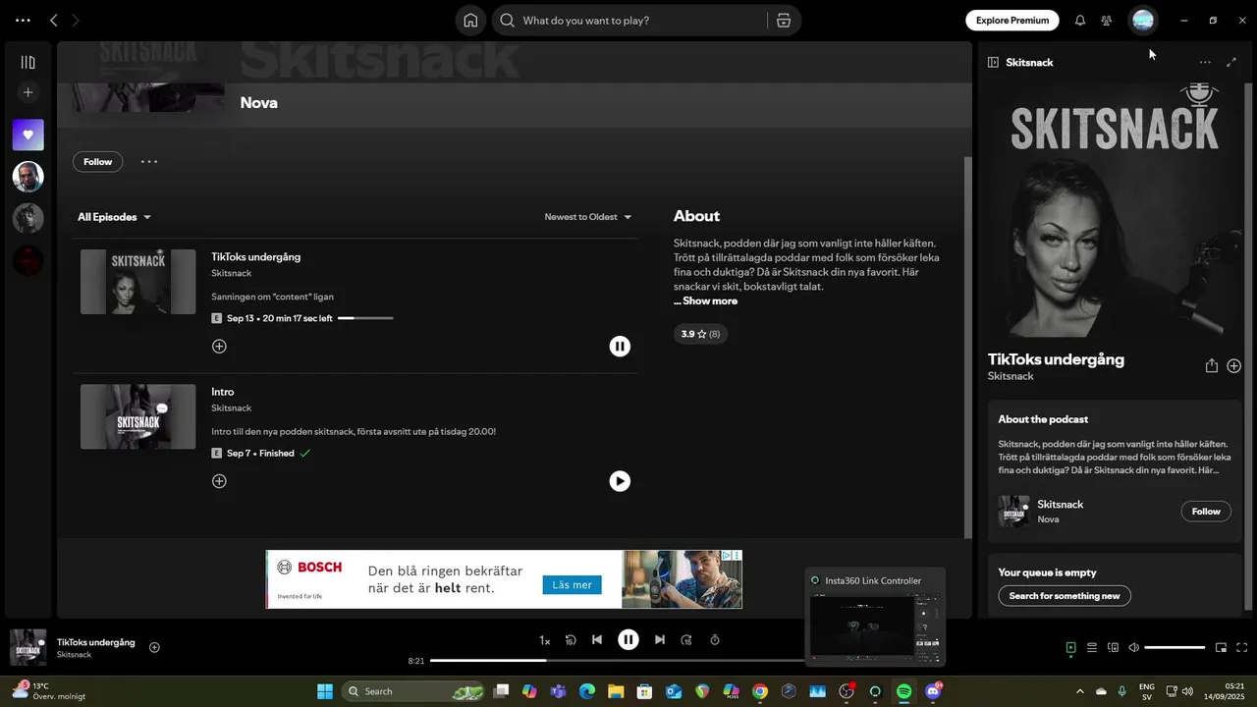Screen dimensions: 1257x707
Task: Navigate back with the left arrow
Action: point(54,20)
